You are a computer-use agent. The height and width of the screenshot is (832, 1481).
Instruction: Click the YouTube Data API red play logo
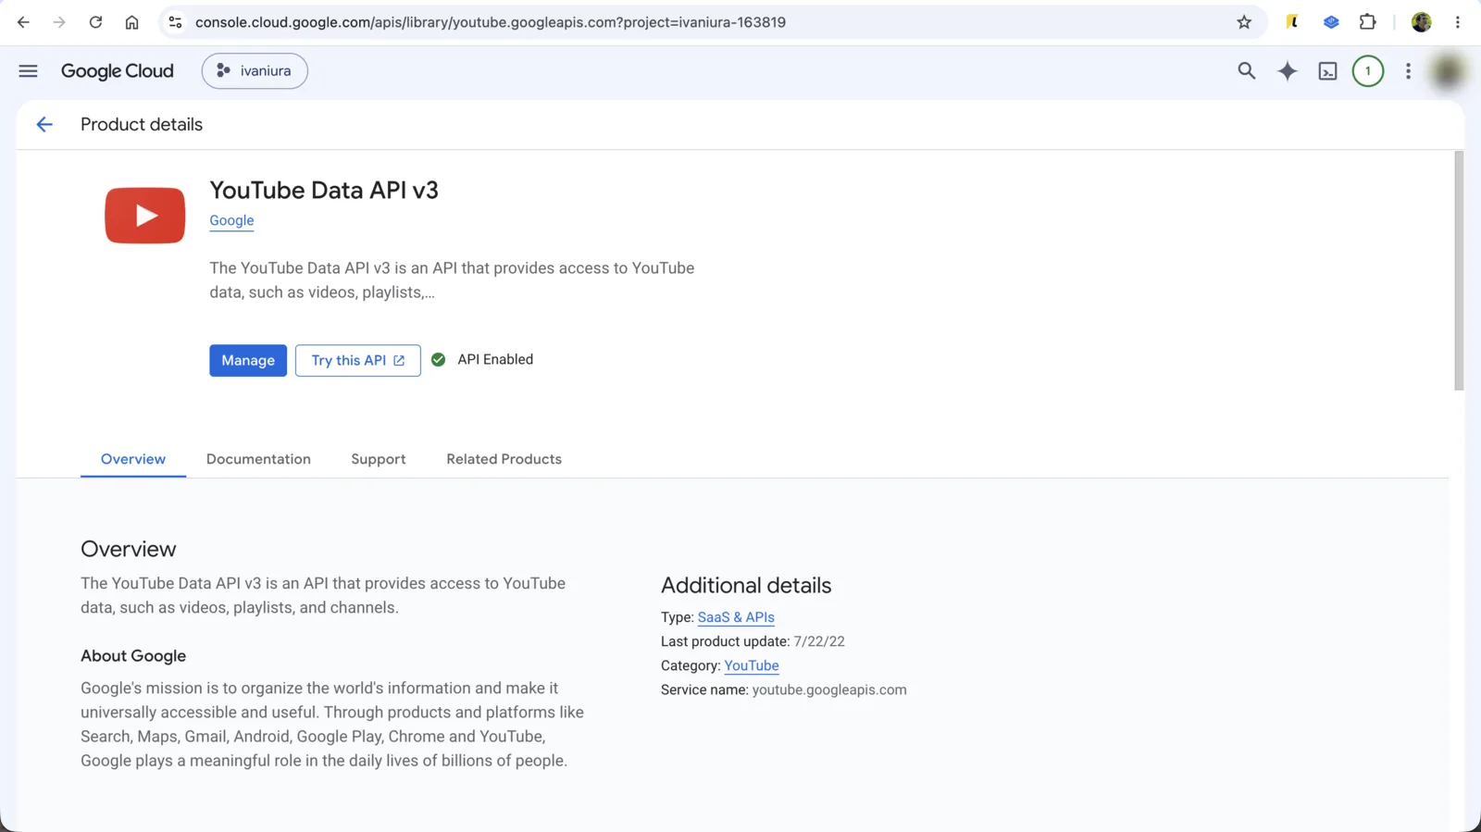tap(145, 216)
